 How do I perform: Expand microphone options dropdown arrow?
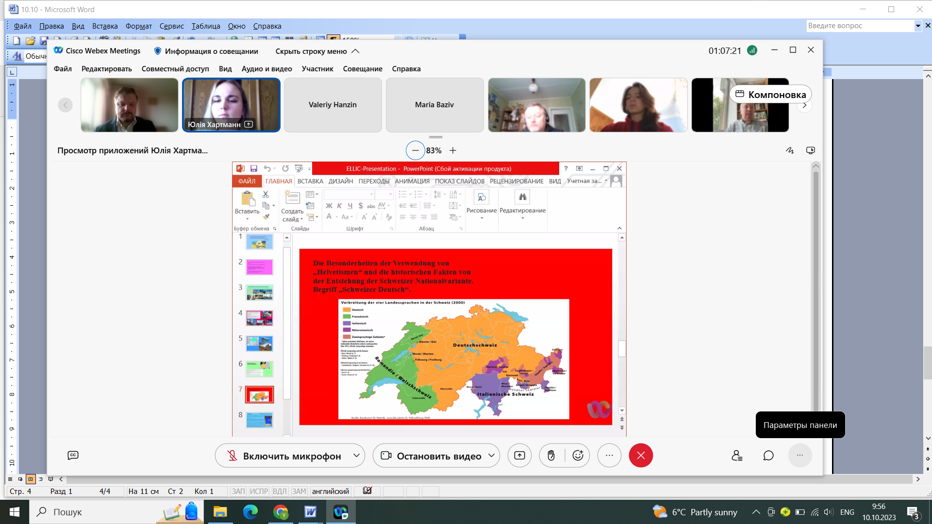(357, 456)
